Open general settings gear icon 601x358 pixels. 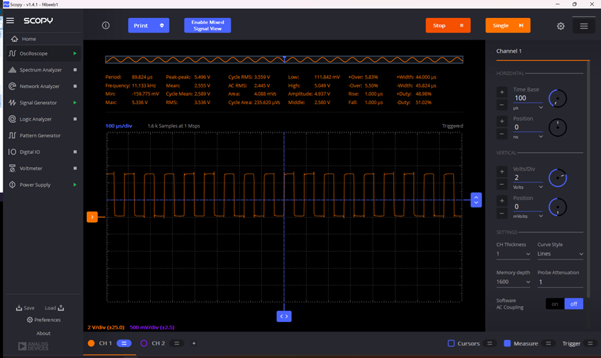(561, 26)
